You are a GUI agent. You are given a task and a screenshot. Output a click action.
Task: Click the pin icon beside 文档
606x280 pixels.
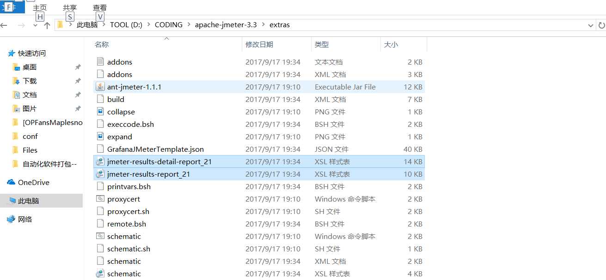(x=78, y=95)
